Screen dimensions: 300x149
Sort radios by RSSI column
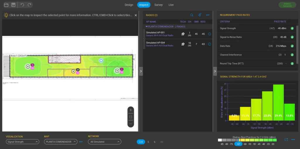[203, 22]
